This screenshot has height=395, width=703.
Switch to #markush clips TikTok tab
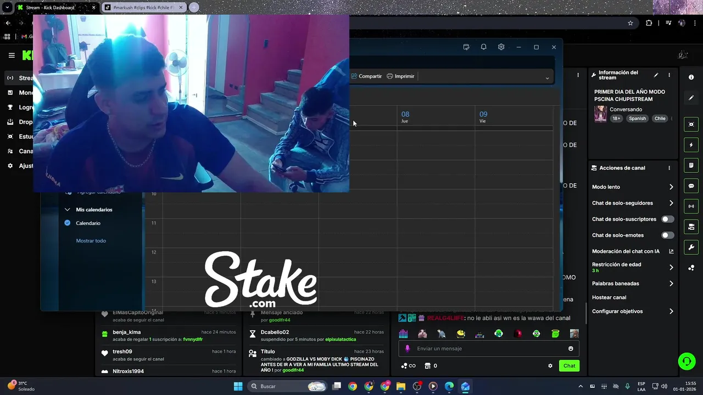click(x=143, y=8)
